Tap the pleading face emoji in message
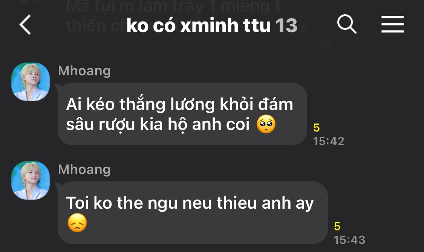Screen dimensions: 424x252 pos(266,124)
